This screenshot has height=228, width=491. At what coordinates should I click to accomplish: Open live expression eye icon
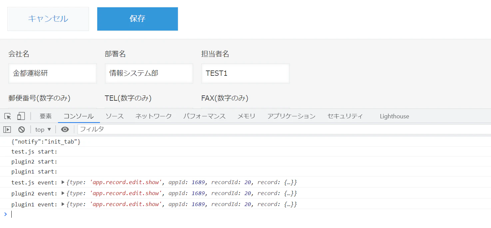(65, 129)
